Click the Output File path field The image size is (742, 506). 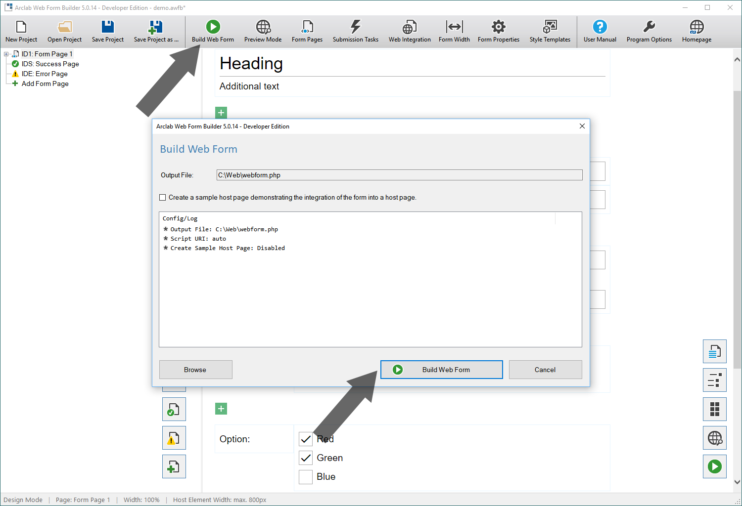pos(399,175)
